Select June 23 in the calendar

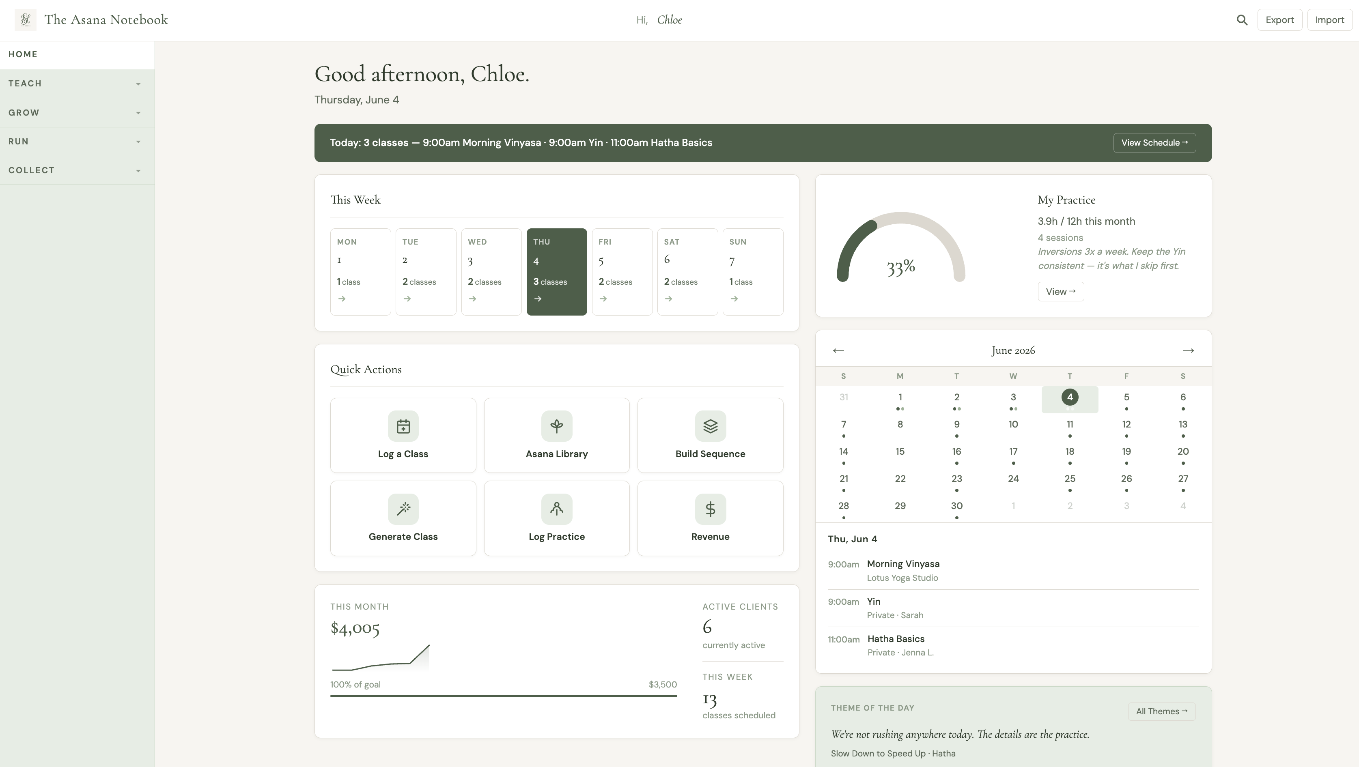[x=956, y=482]
